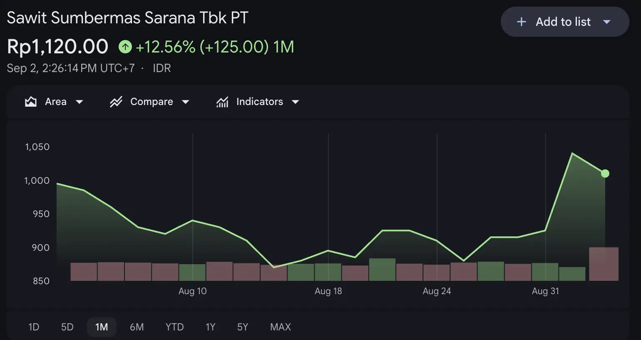
Task: Select the 1M time range tab
Action: [x=102, y=327]
